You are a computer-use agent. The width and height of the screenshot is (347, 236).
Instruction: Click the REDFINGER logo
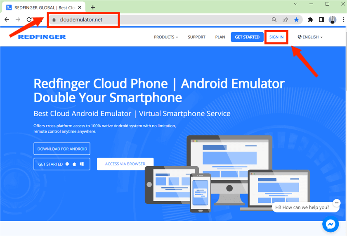(42, 37)
